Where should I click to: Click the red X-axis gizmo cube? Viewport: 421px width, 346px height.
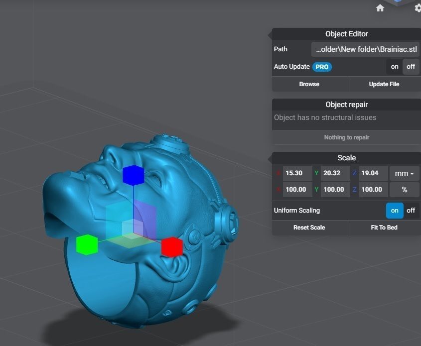point(172,247)
